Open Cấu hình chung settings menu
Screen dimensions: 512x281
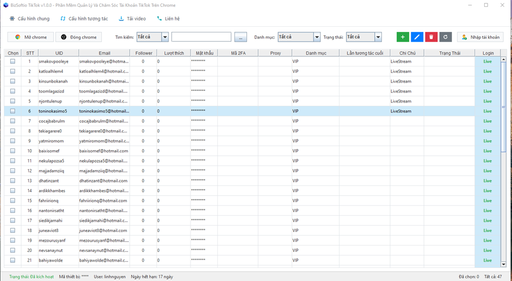30,19
